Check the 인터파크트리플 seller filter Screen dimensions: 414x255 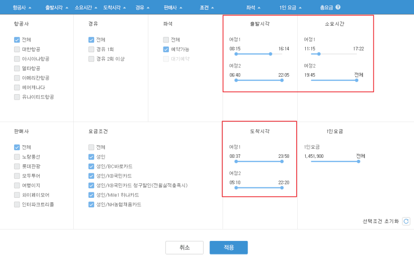17,204
